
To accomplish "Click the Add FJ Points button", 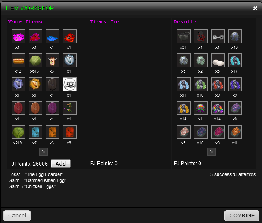I will point(61,164).
